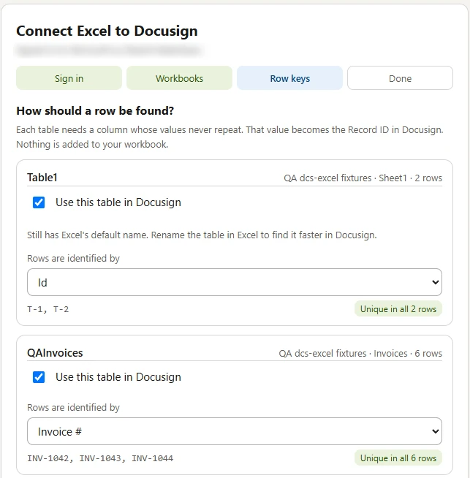Click the Table1 card heading

42,178
